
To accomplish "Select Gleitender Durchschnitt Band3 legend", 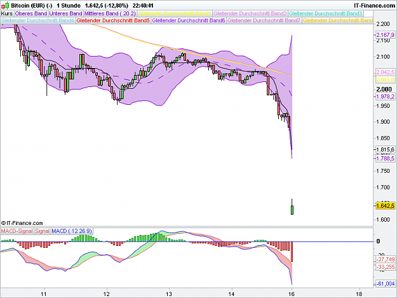I will 326,13.
